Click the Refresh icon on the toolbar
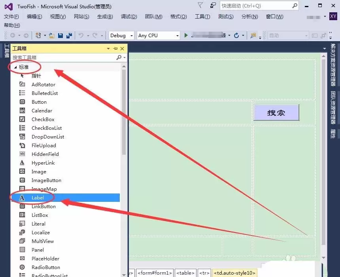340x277 pixels. click(x=236, y=36)
